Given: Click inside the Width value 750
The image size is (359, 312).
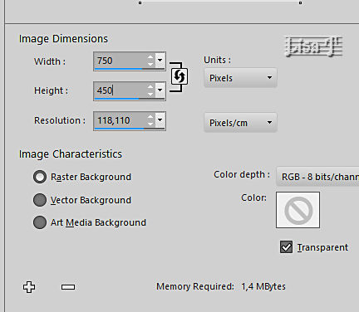Looking at the screenshot, I should point(105,61).
